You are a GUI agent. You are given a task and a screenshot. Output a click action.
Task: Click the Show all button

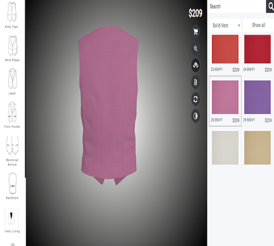pos(258,25)
